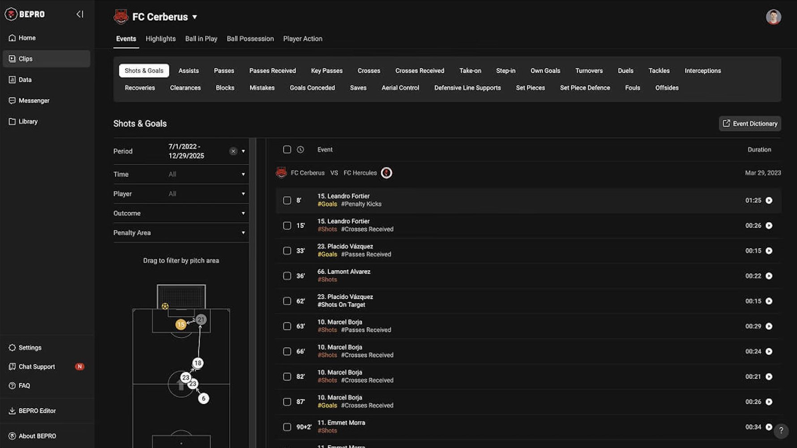Play the 8' Leandro Fortier penalty clip
The width and height of the screenshot is (797, 448).
click(769, 200)
